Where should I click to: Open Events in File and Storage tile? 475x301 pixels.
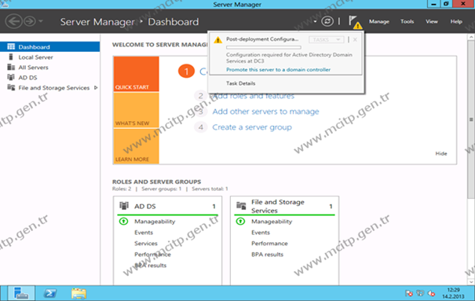[x=261, y=233]
